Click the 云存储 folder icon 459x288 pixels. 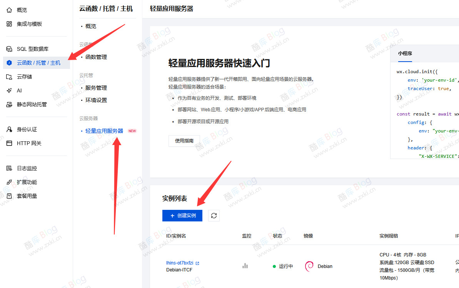click(9, 77)
